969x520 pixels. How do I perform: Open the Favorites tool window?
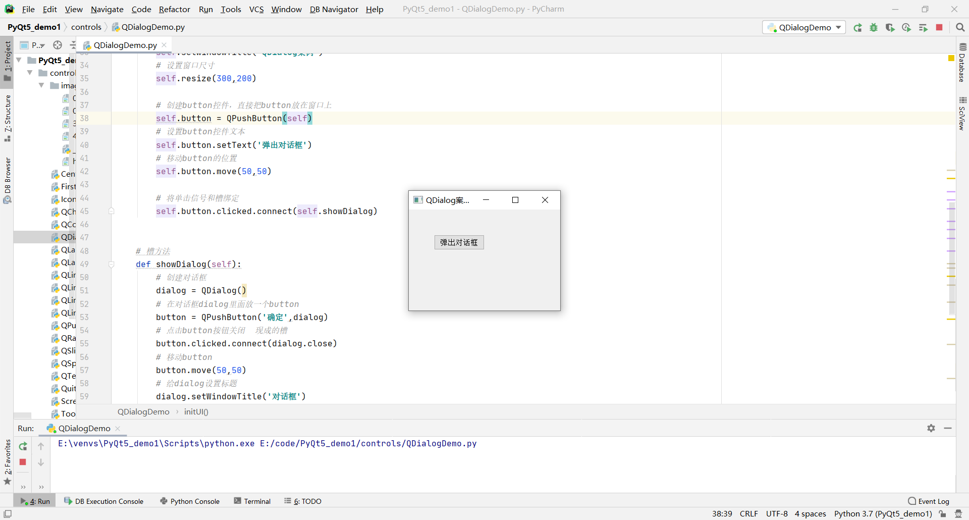click(7, 462)
